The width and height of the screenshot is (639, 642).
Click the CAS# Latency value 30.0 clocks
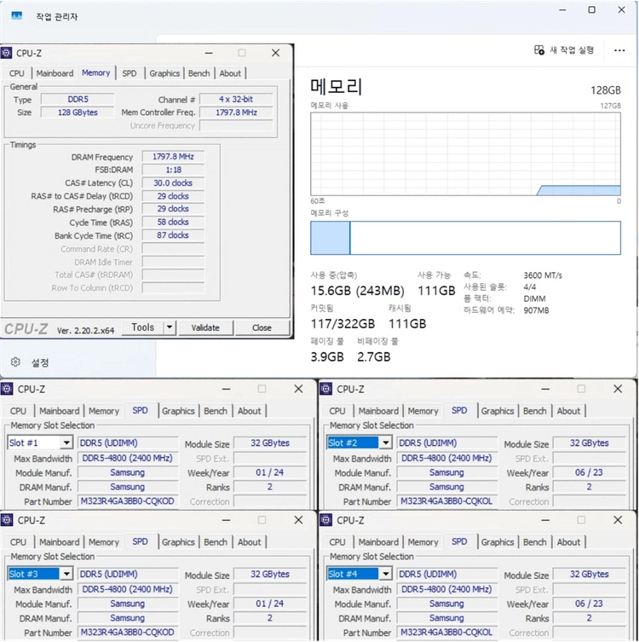tap(173, 182)
